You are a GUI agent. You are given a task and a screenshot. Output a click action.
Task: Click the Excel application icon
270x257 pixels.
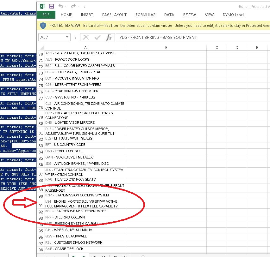point(42,6)
